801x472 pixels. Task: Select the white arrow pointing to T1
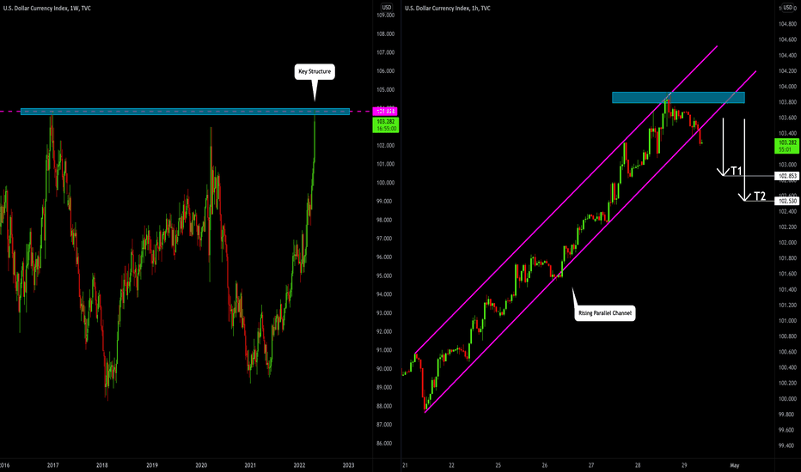coord(723,147)
